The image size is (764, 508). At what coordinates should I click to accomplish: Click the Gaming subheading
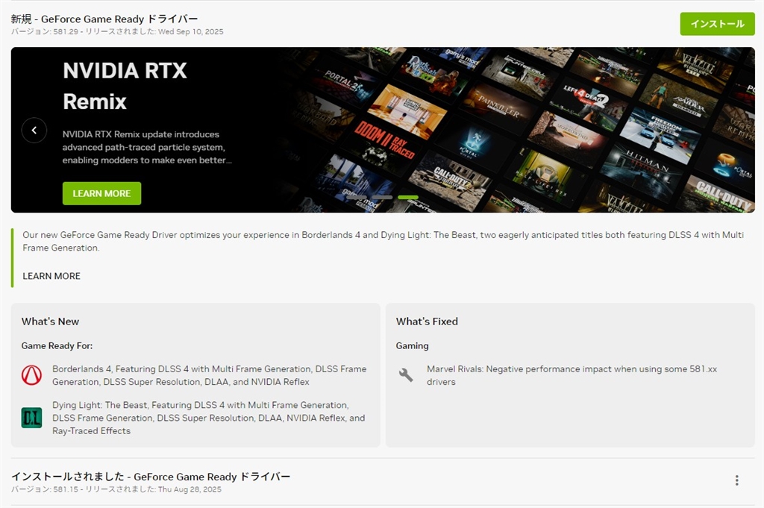(x=412, y=346)
